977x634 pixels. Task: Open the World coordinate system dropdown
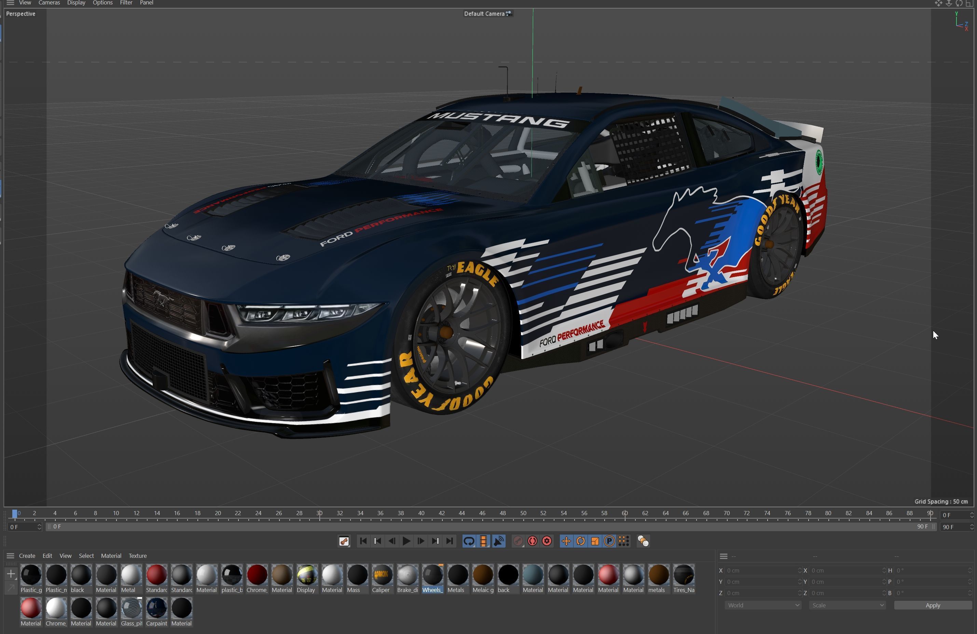[x=763, y=605]
